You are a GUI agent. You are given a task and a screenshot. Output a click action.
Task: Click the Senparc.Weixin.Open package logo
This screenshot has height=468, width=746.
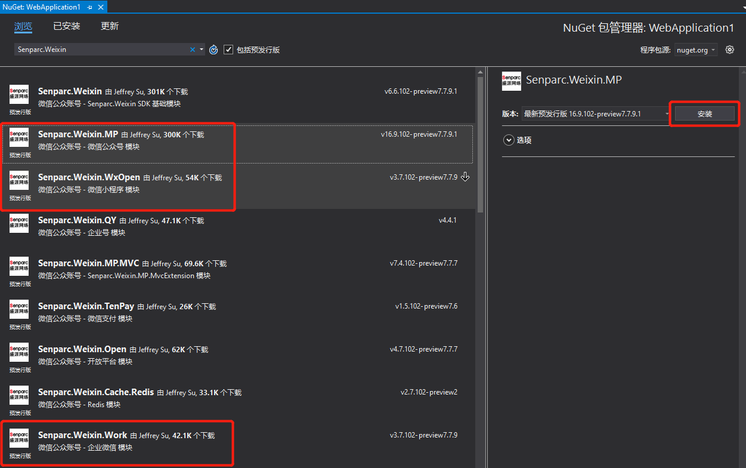click(19, 353)
